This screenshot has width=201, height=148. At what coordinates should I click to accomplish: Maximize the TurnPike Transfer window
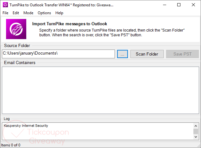click(x=179, y=5)
